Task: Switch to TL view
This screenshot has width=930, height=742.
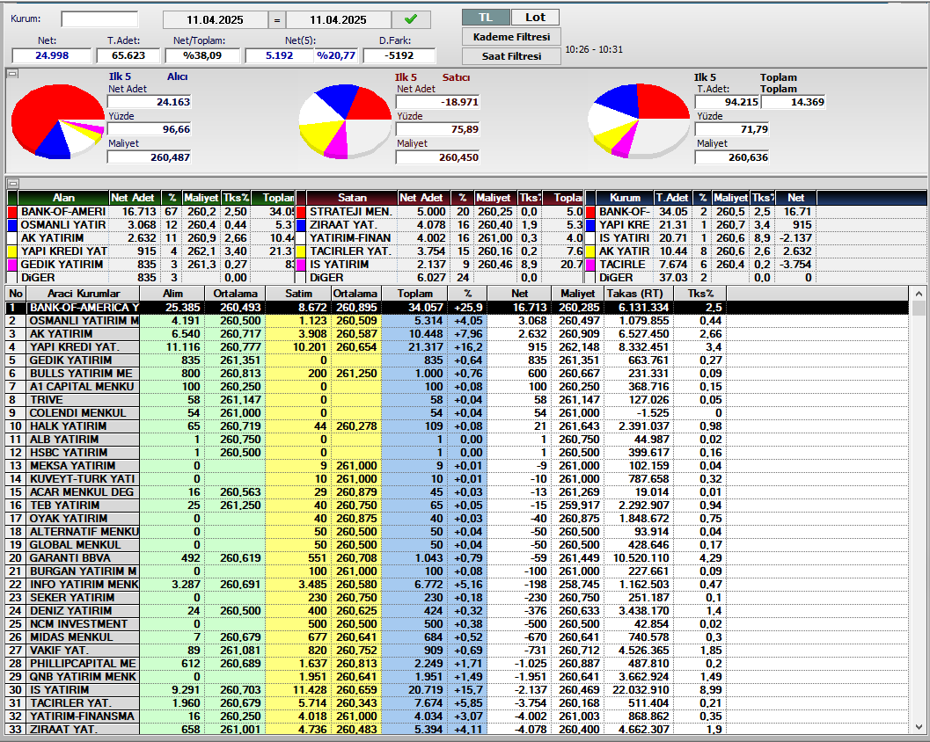Action: tap(486, 18)
